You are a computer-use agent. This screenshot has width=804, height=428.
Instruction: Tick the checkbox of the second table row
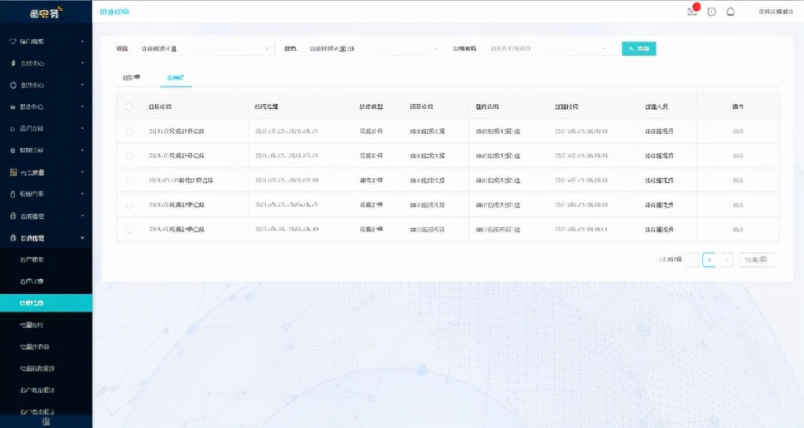128,156
